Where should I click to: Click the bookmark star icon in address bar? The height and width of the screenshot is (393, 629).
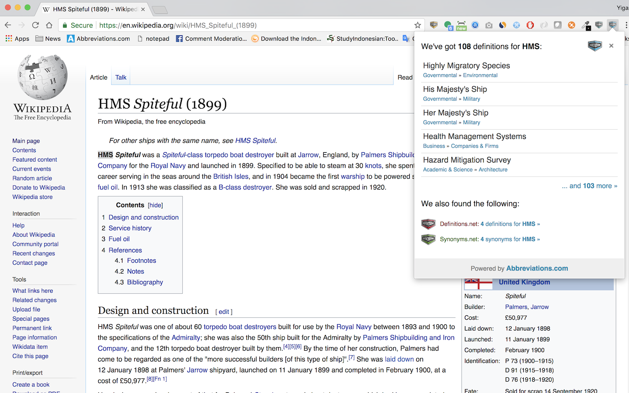417,25
